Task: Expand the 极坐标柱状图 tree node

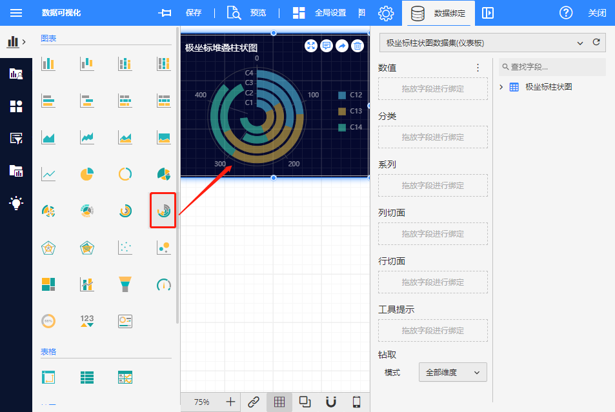Action: 501,87
